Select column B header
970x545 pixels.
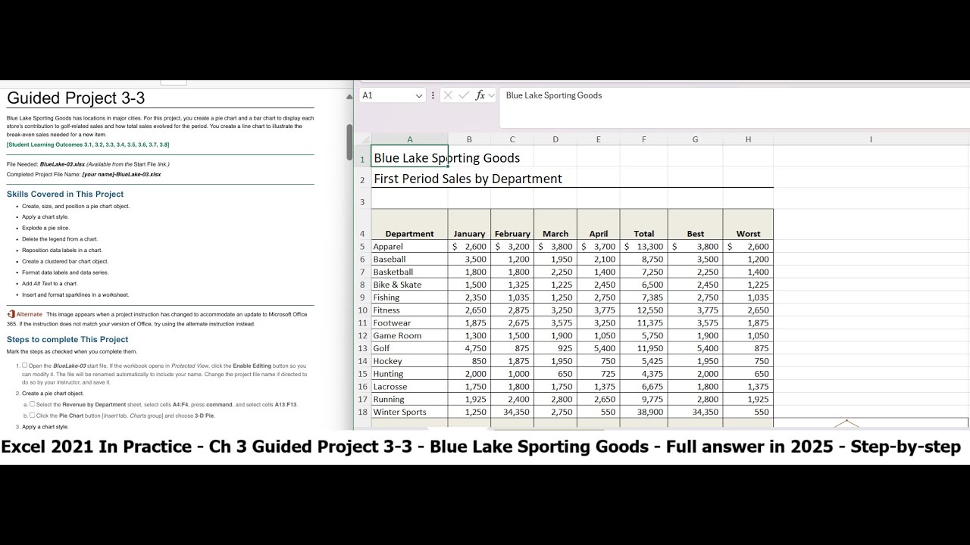[469, 139]
